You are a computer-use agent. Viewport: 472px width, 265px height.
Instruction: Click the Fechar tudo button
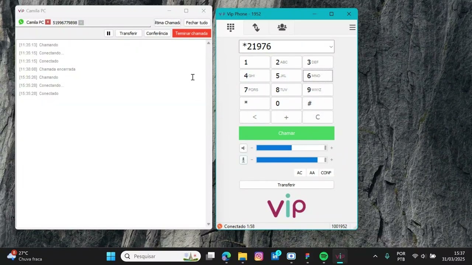tap(197, 22)
